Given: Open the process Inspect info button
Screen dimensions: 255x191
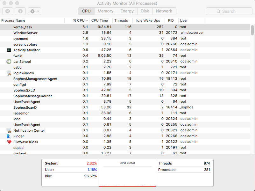Looking at the screenshot, I should 20,11.
